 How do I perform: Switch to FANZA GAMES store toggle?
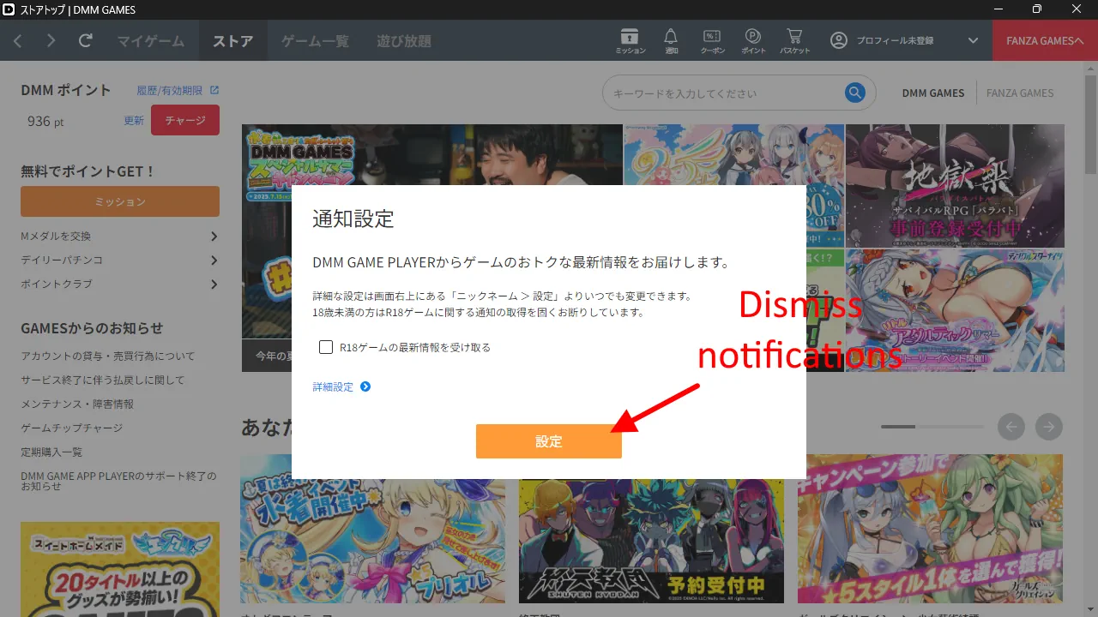pos(1020,93)
